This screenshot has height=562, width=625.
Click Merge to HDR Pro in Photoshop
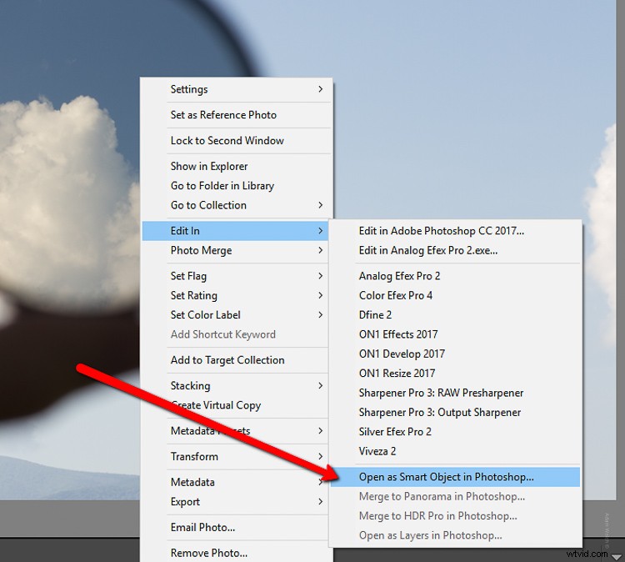(455, 516)
